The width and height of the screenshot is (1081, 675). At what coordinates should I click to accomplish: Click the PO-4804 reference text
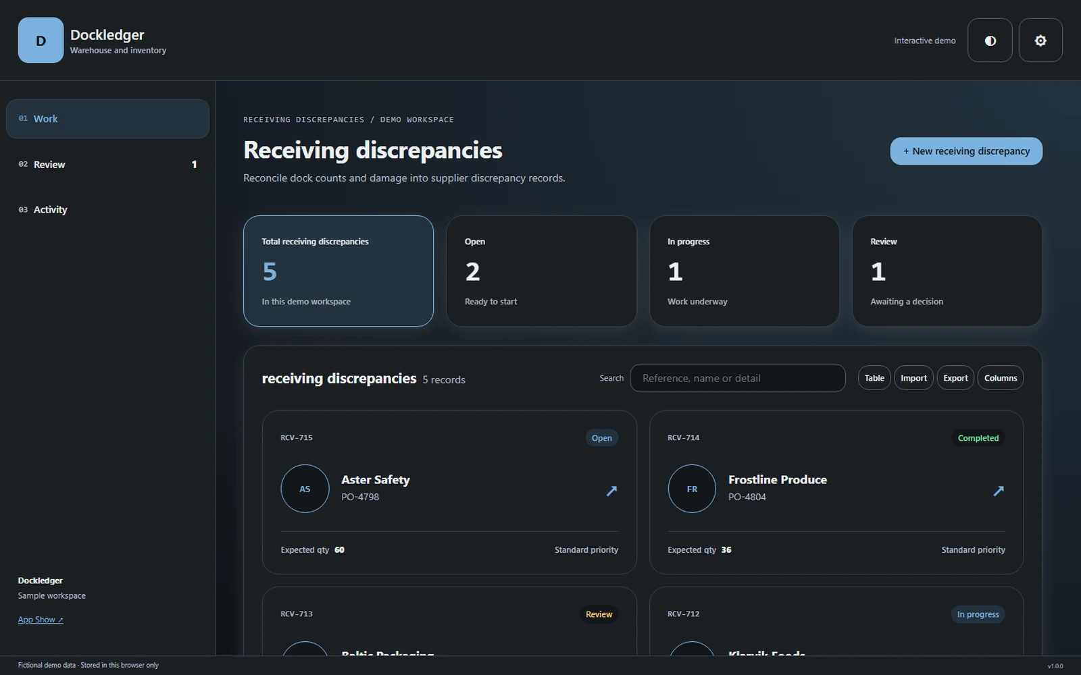747,497
